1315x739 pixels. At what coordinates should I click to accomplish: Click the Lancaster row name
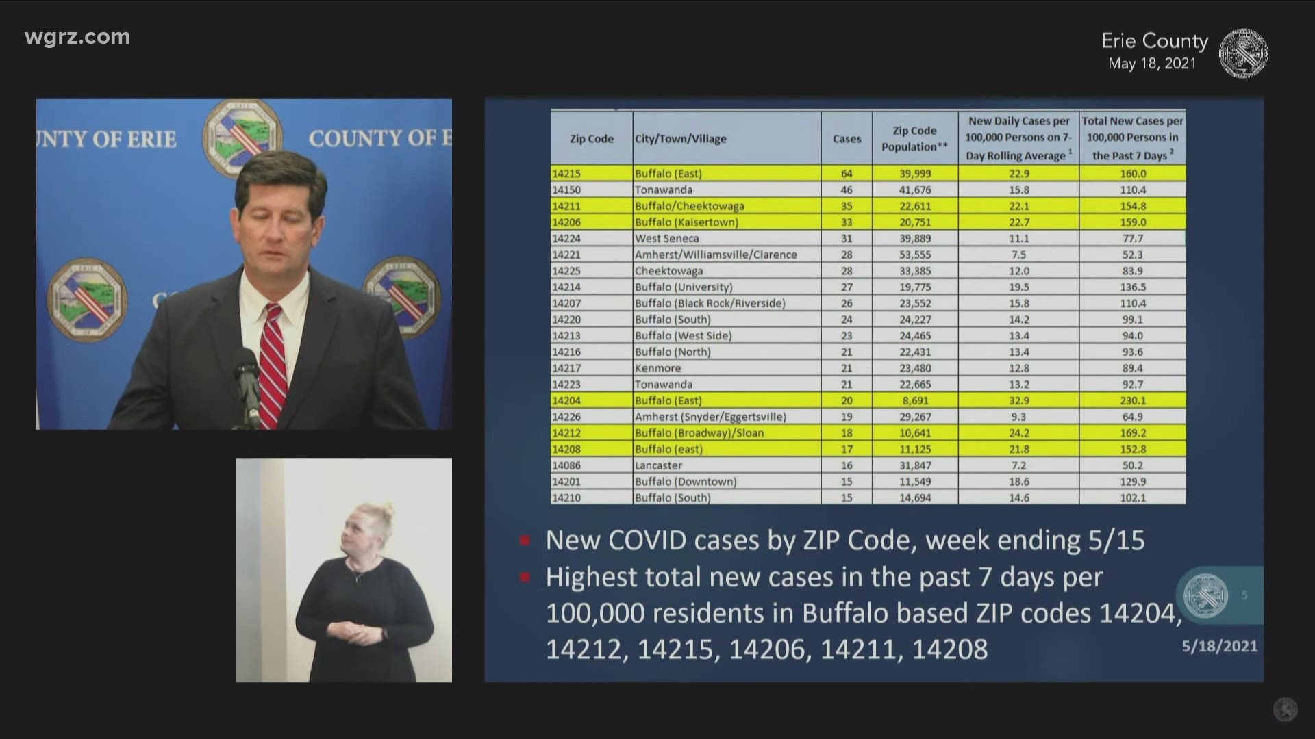click(x=658, y=465)
